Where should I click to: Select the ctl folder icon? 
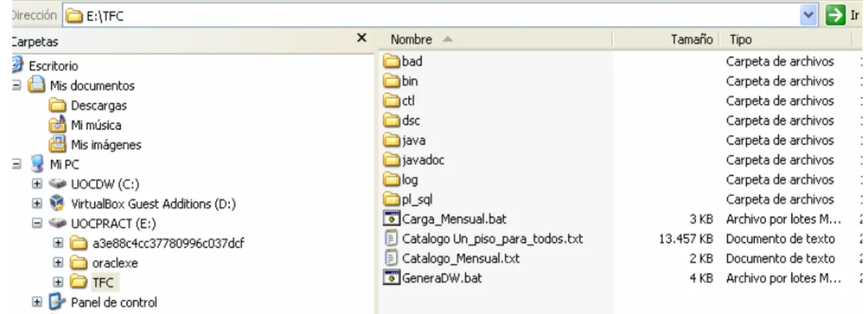pyautogui.click(x=392, y=100)
